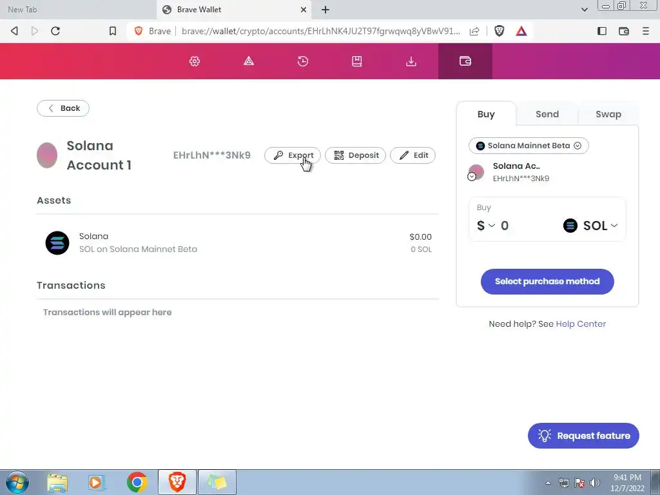660x495 pixels.
Task: Click the $0.00 balance value
Action: point(420,237)
